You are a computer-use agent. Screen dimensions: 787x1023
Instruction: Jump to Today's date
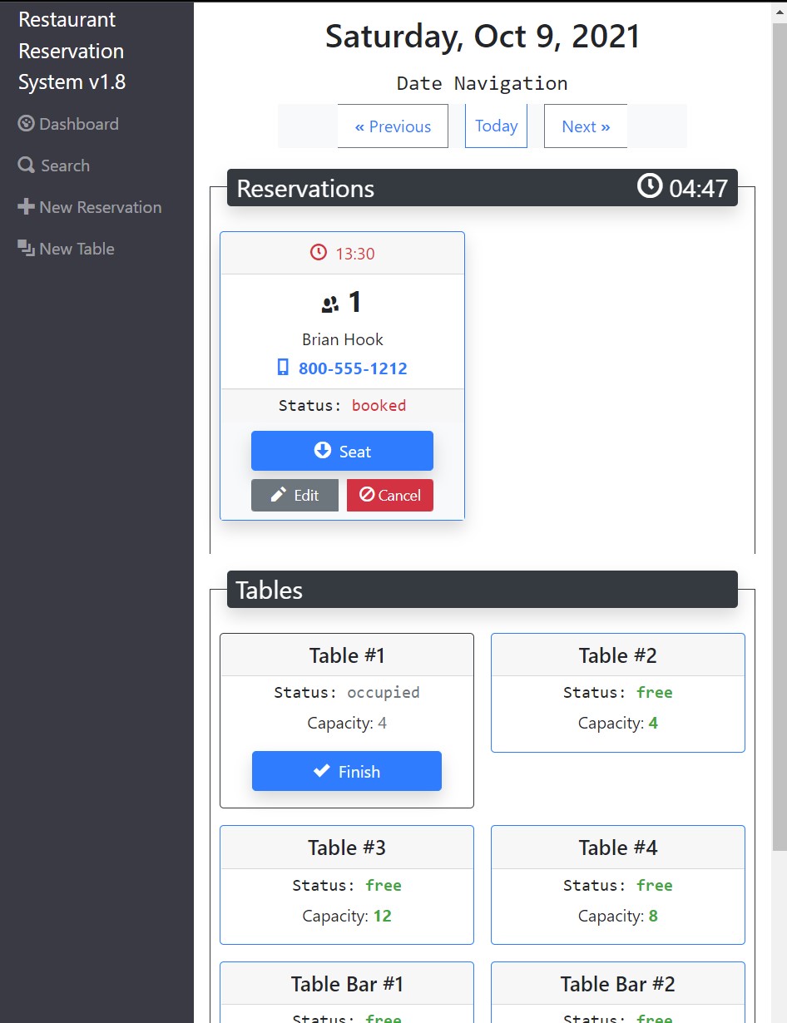tap(497, 126)
